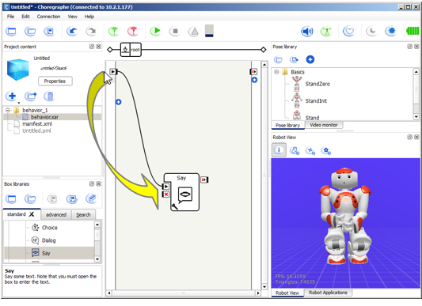This screenshot has height=306, width=422.
Task: Stop the running behavior
Action: [x=175, y=31]
